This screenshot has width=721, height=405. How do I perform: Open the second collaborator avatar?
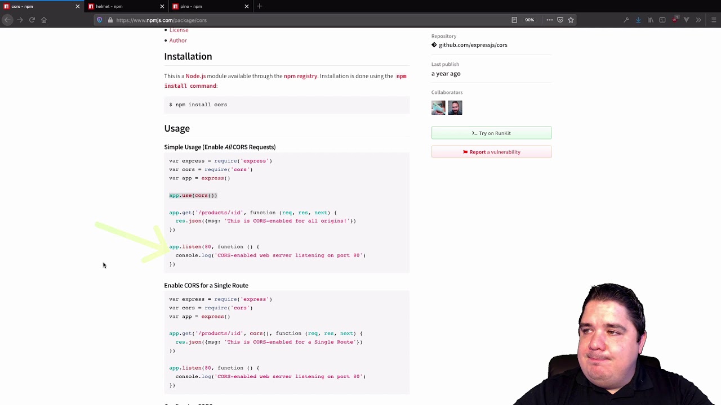click(x=455, y=107)
